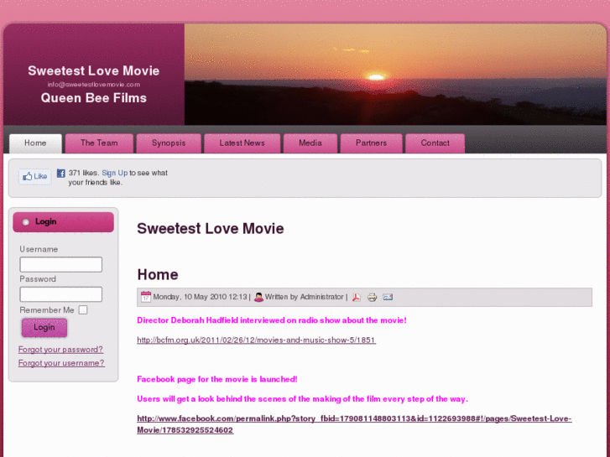Follow the Forgot your password link
Screen dimensions: 610x457
pos(60,350)
